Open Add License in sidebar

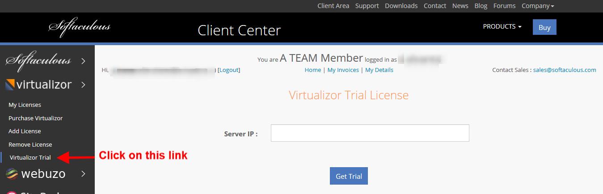point(25,131)
